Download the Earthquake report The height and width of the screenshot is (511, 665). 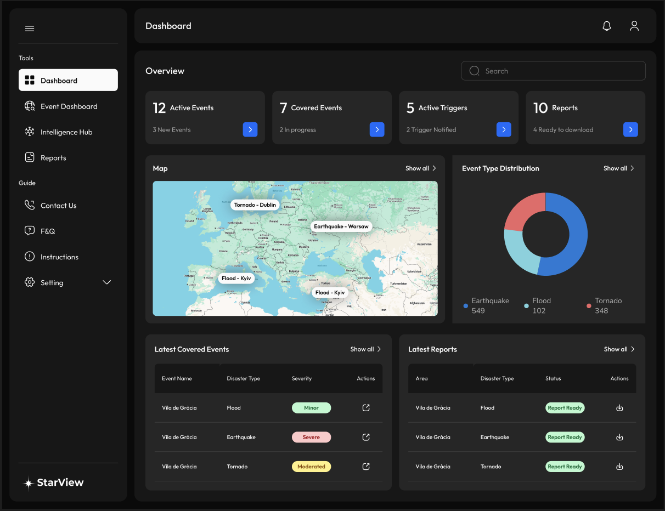point(619,438)
